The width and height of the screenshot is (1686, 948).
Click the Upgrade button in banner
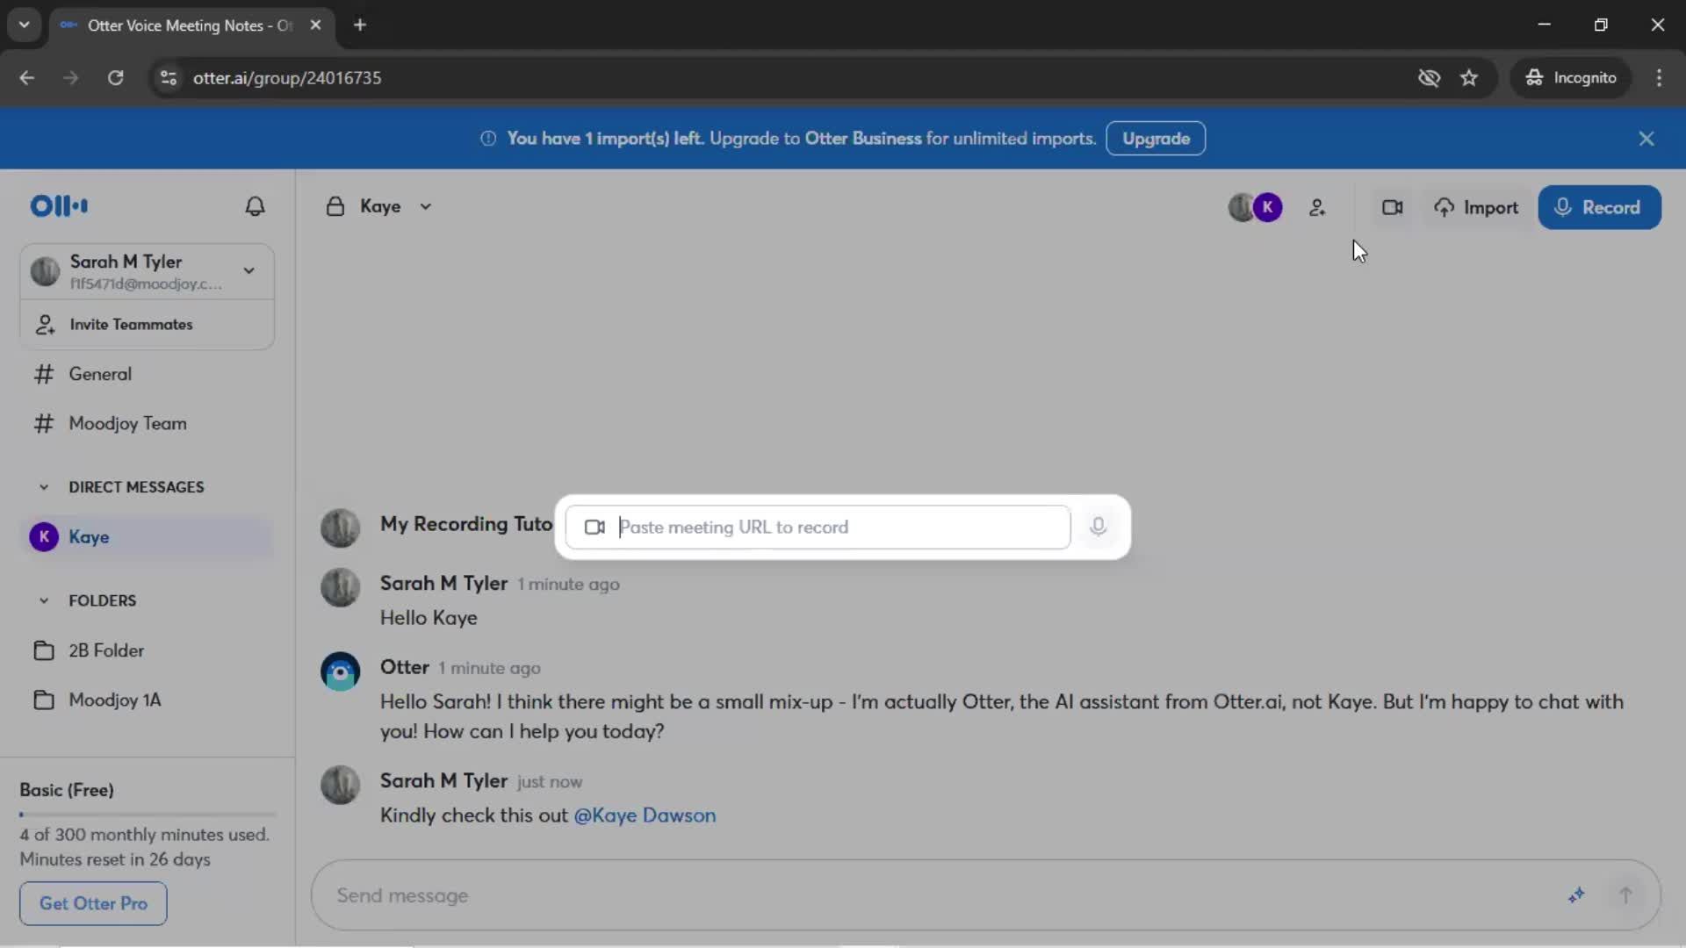click(1156, 139)
